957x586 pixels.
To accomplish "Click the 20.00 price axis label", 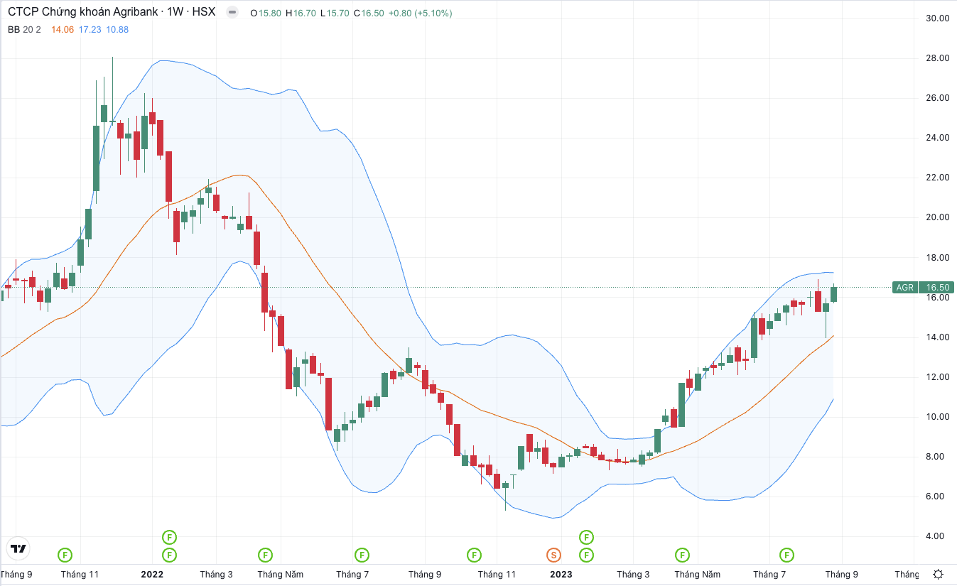I will pos(938,217).
